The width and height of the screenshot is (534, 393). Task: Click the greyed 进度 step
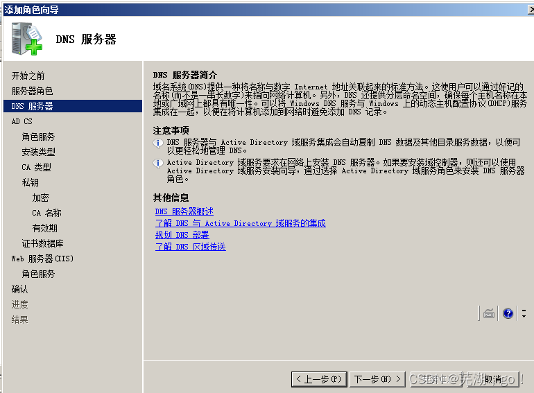[19, 304]
